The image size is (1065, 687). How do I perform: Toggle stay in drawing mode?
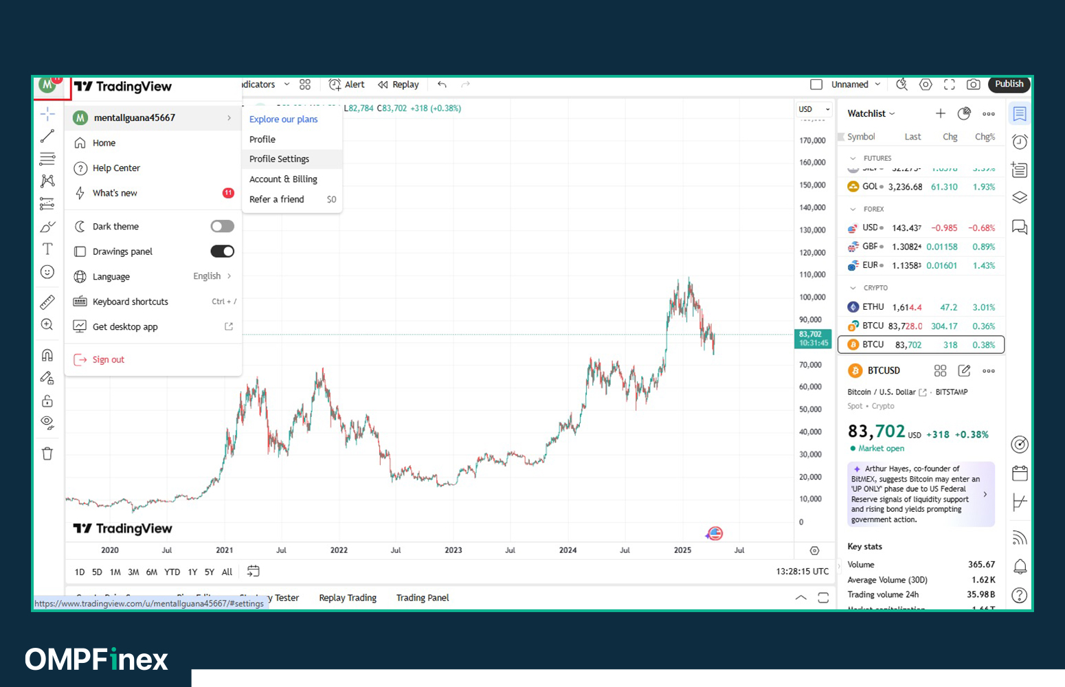(x=47, y=378)
